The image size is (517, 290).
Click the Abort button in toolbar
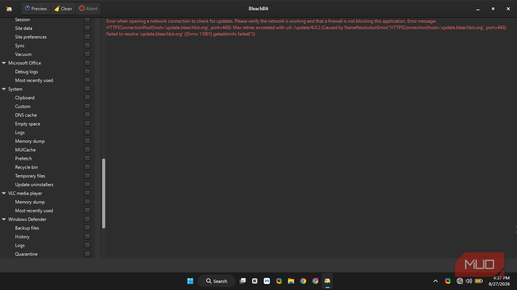click(x=88, y=9)
